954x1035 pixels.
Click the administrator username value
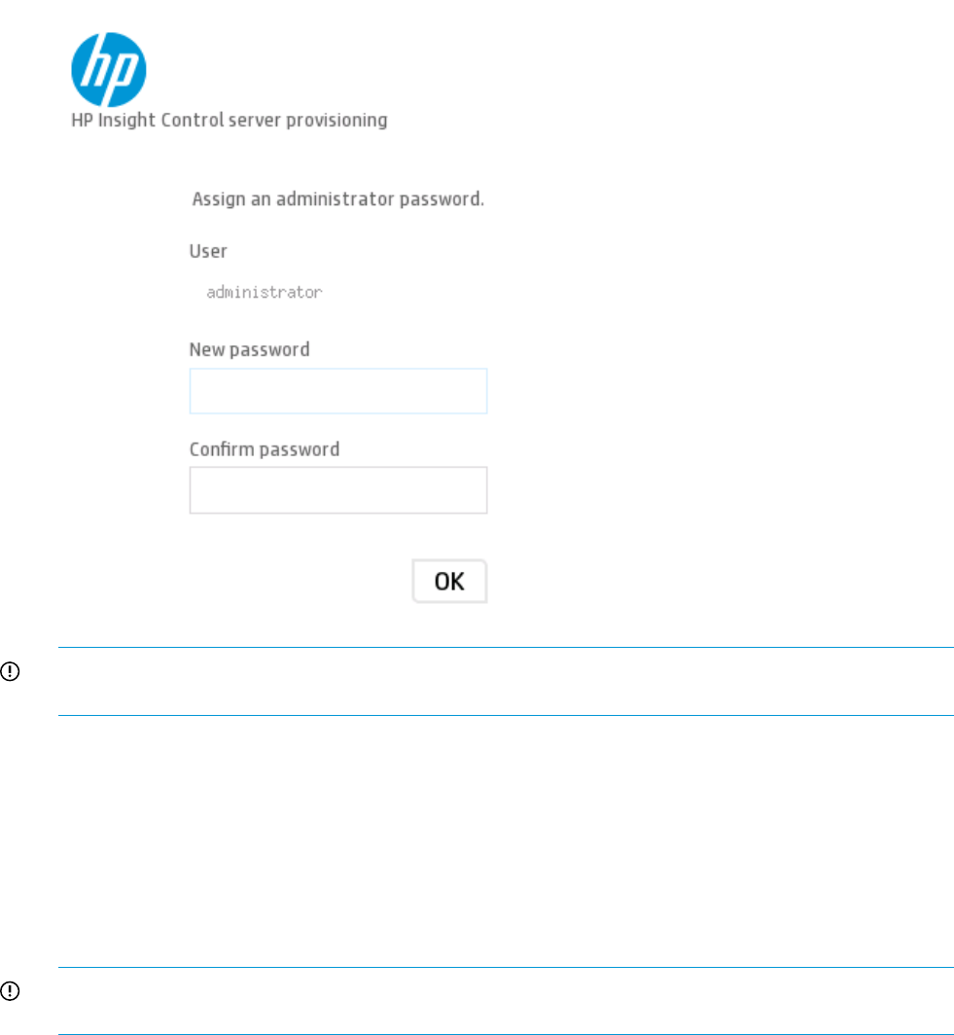pyautogui.click(x=264, y=292)
